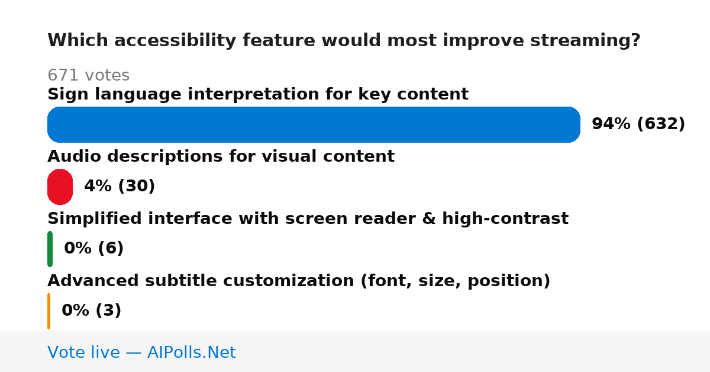Click the 4% (30) result label
This screenshot has width=710, height=372.
point(120,186)
